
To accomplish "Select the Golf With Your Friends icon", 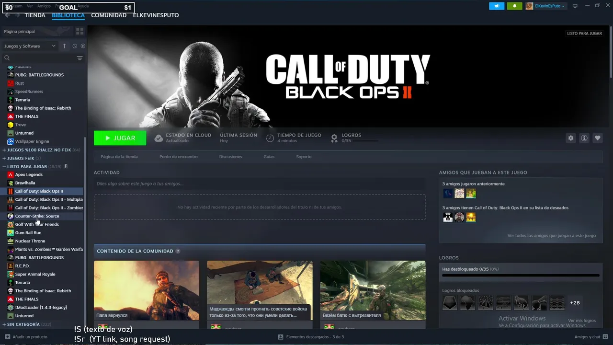I will pos(11,224).
